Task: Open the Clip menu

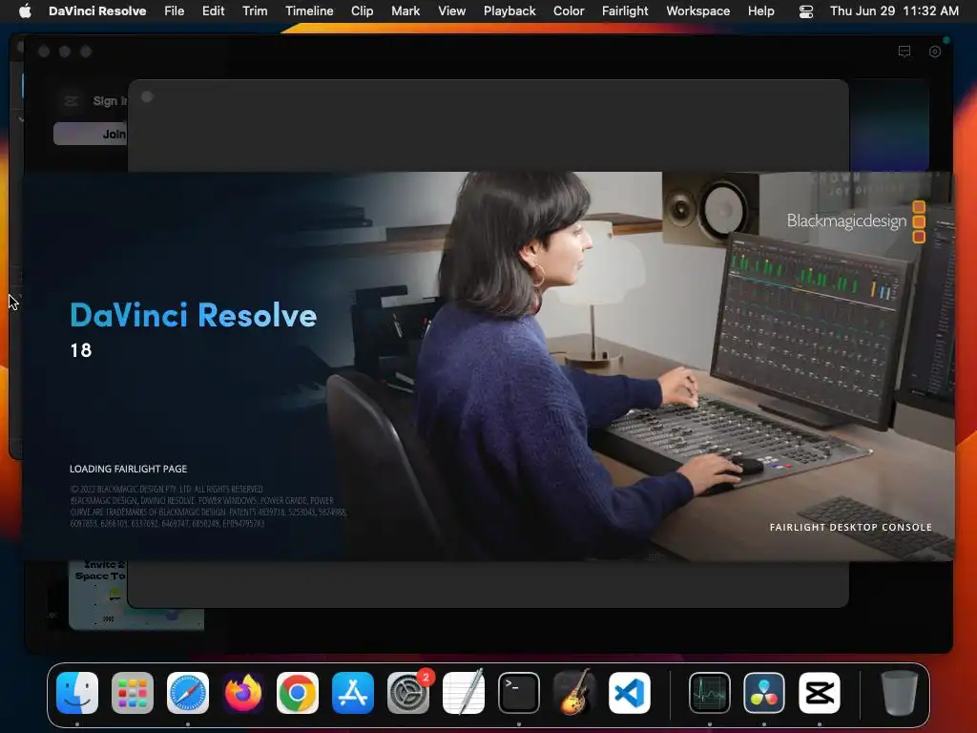Action: tap(362, 10)
